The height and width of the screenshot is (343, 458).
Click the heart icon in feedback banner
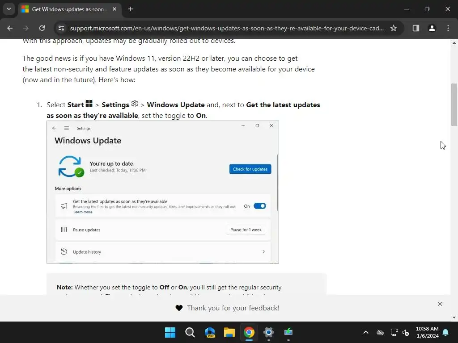pyautogui.click(x=179, y=308)
